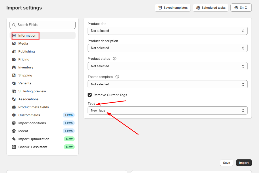This screenshot has height=173, width=259.
Task: Click the archive icon in Saved templates
Action: (160, 8)
